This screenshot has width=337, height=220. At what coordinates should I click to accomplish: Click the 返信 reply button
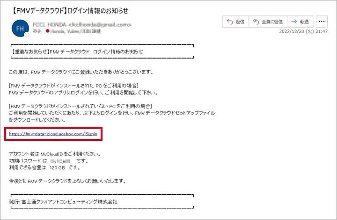(235, 22)
